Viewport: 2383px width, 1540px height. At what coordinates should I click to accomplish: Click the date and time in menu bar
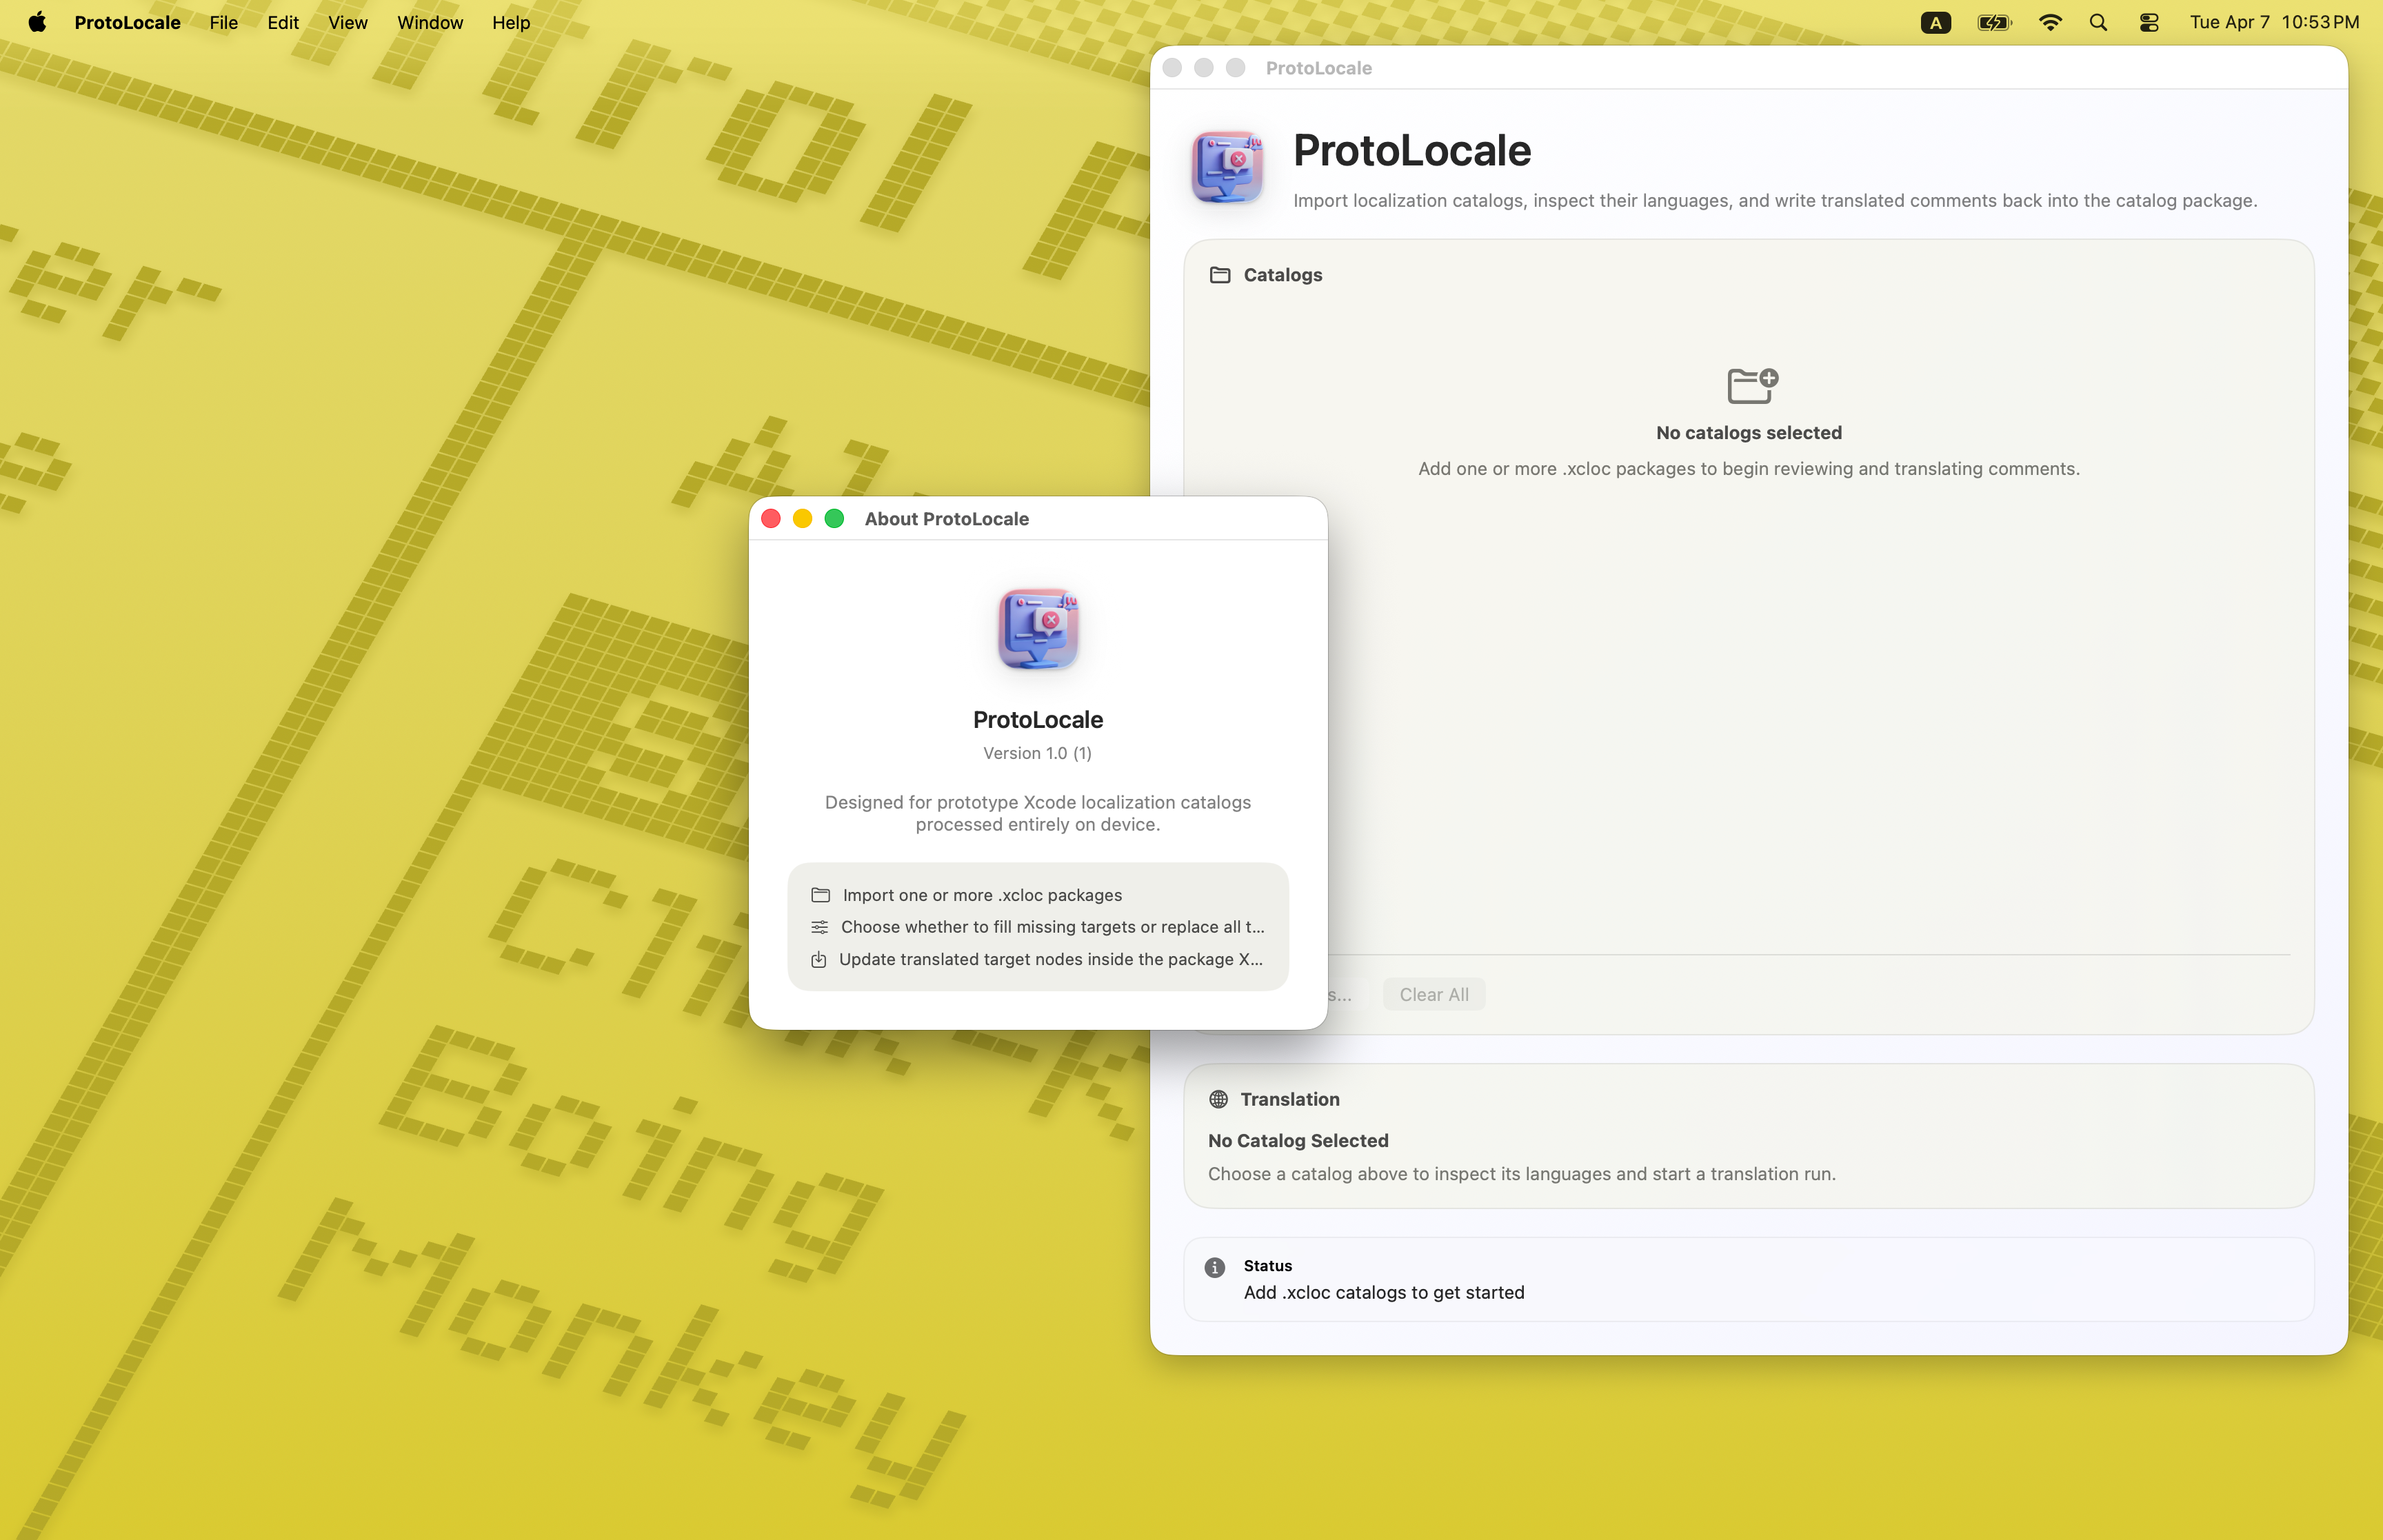click(x=2273, y=22)
